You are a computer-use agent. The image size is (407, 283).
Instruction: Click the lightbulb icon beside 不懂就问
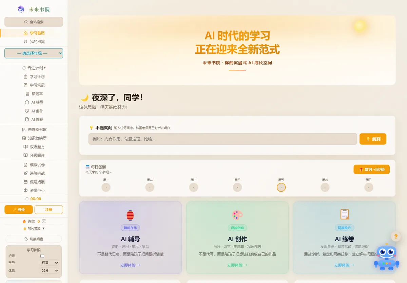(91, 128)
